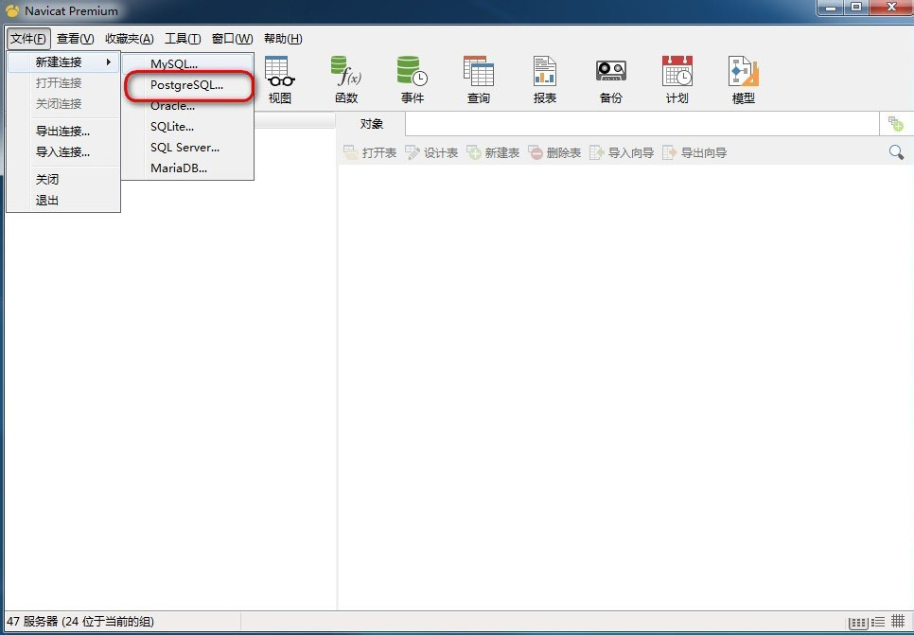
Task: Open the 视图 (View) toolbar icon
Action: tap(280, 79)
